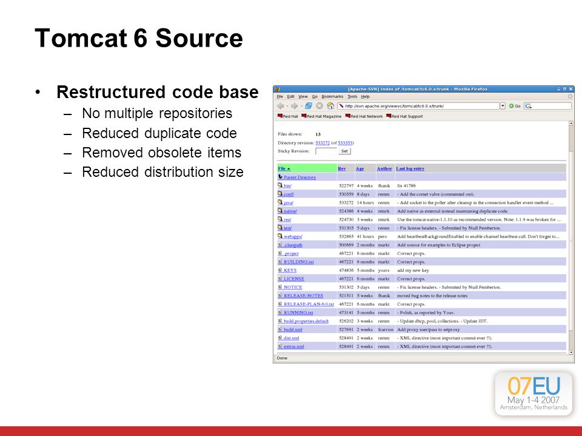Click the Firefox logo in title bar

coord(277,89)
